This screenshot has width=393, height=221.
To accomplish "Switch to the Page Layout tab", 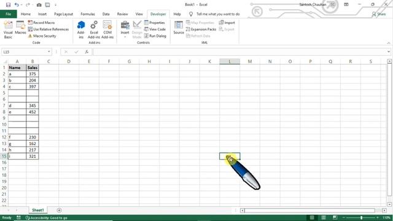I will [64, 14].
